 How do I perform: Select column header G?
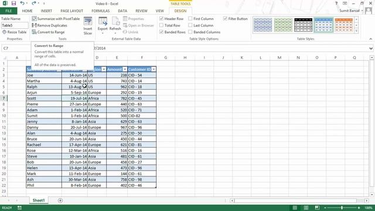pos(165,57)
